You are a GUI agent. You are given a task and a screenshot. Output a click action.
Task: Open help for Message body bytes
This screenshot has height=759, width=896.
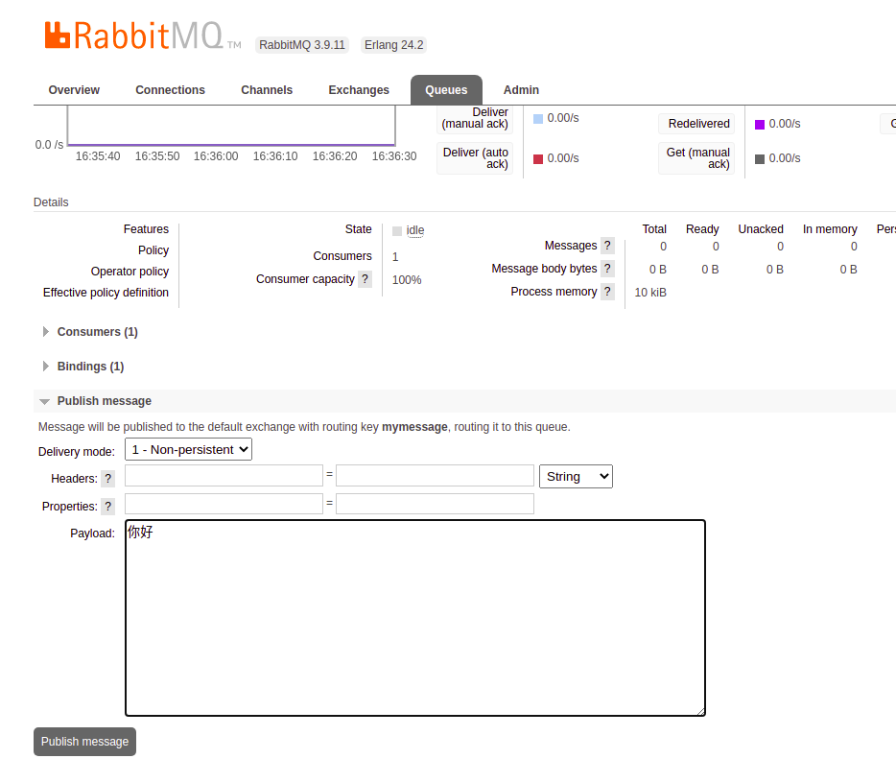tap(607, 269)
